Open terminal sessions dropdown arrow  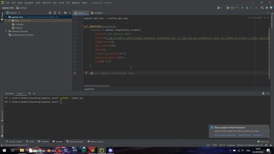[x=34, y=93]
